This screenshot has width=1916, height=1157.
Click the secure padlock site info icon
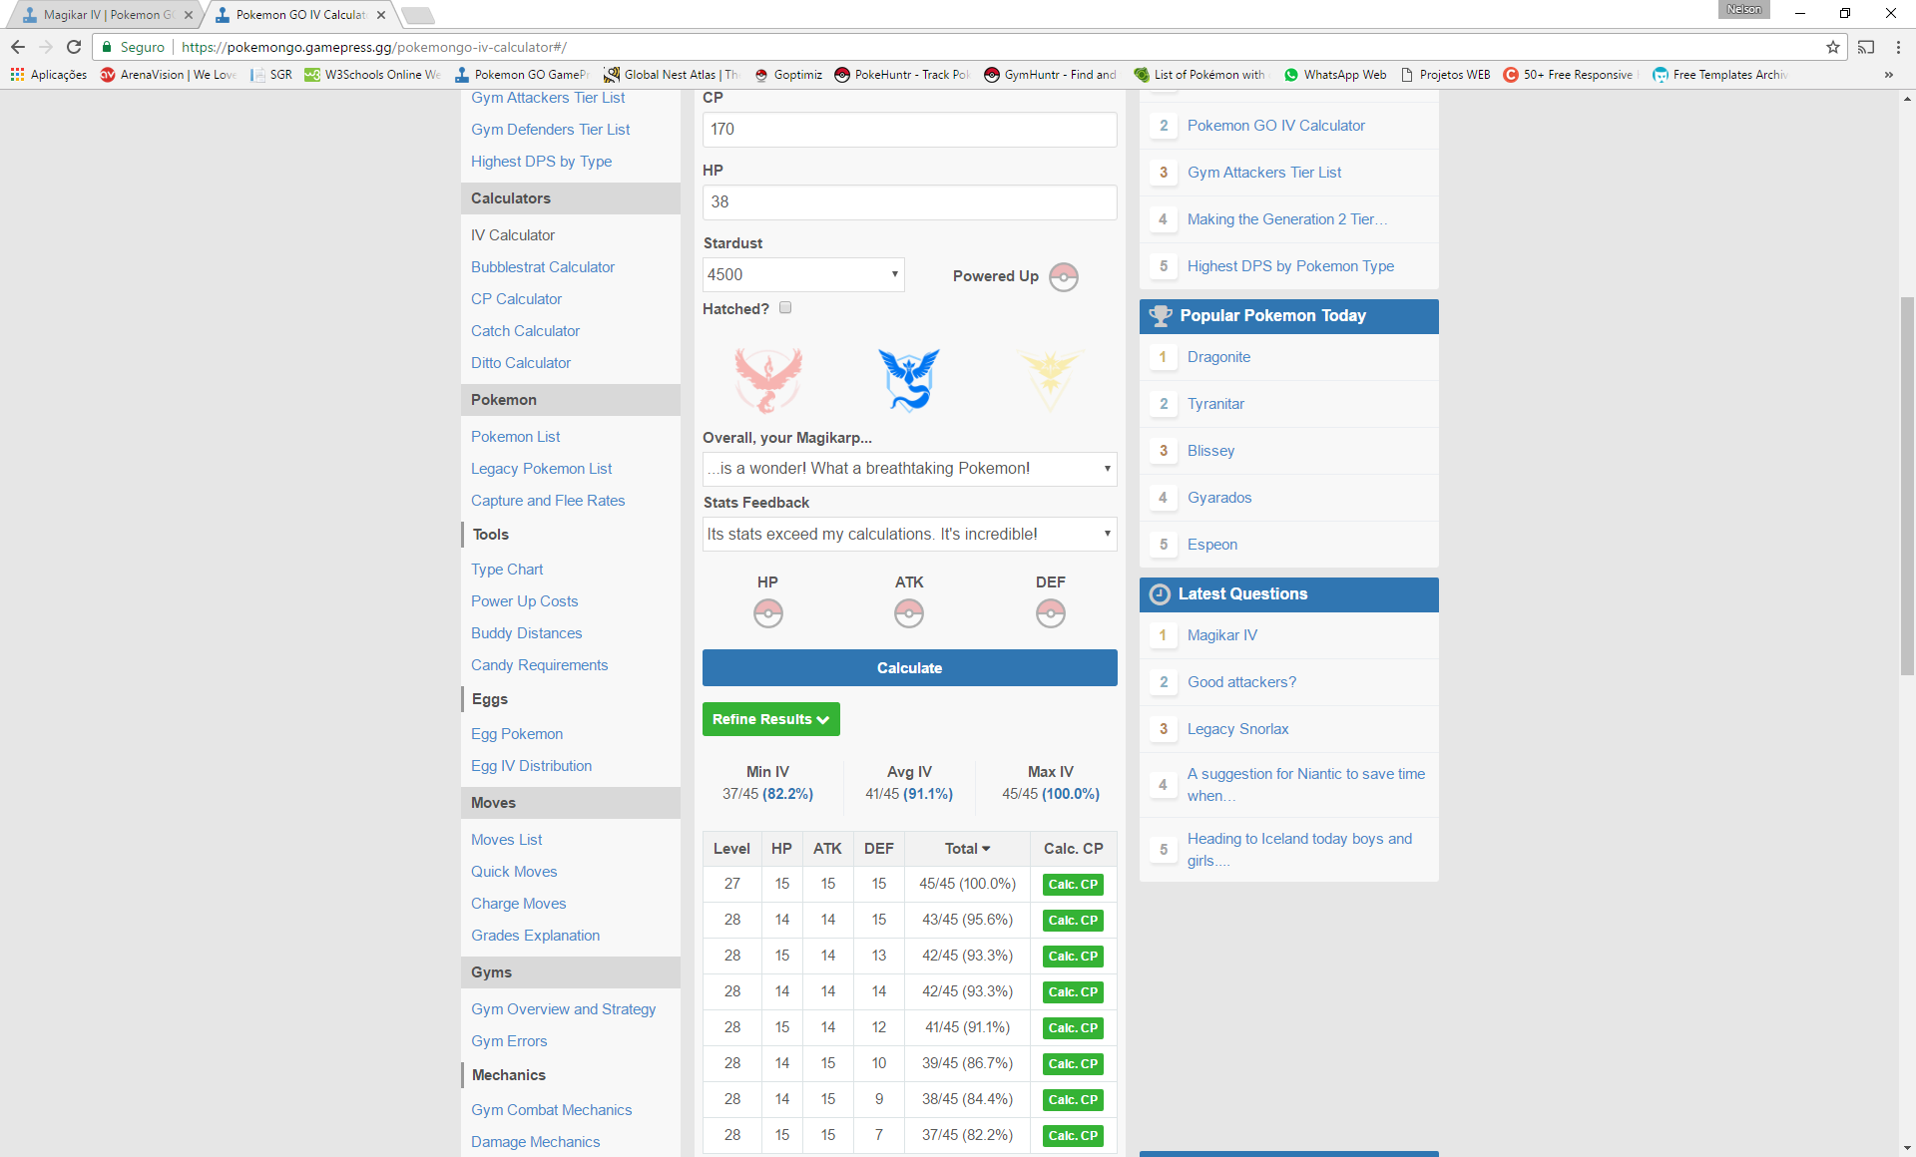(107, 47)
